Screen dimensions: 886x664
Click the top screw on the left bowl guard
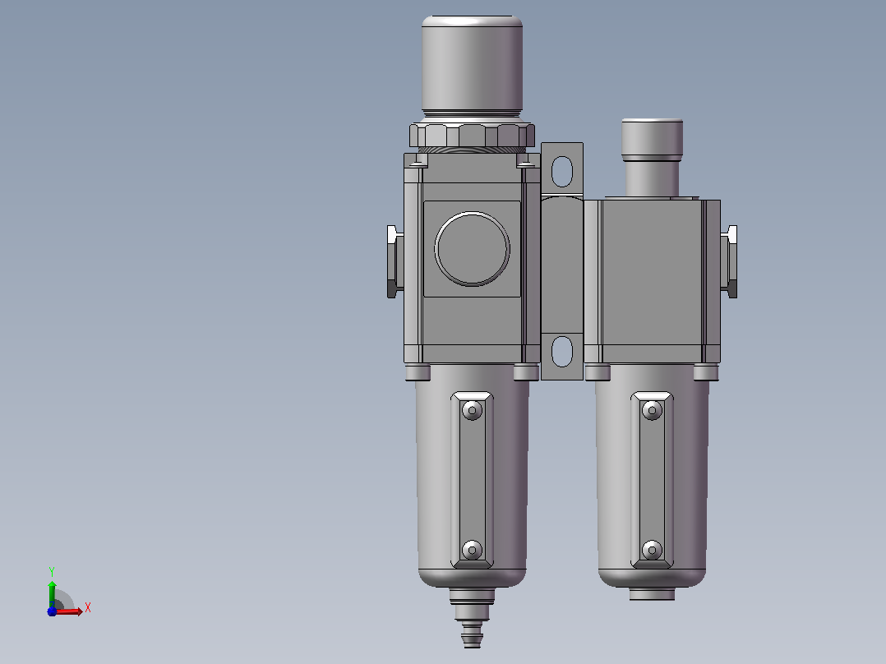point(472,410)
